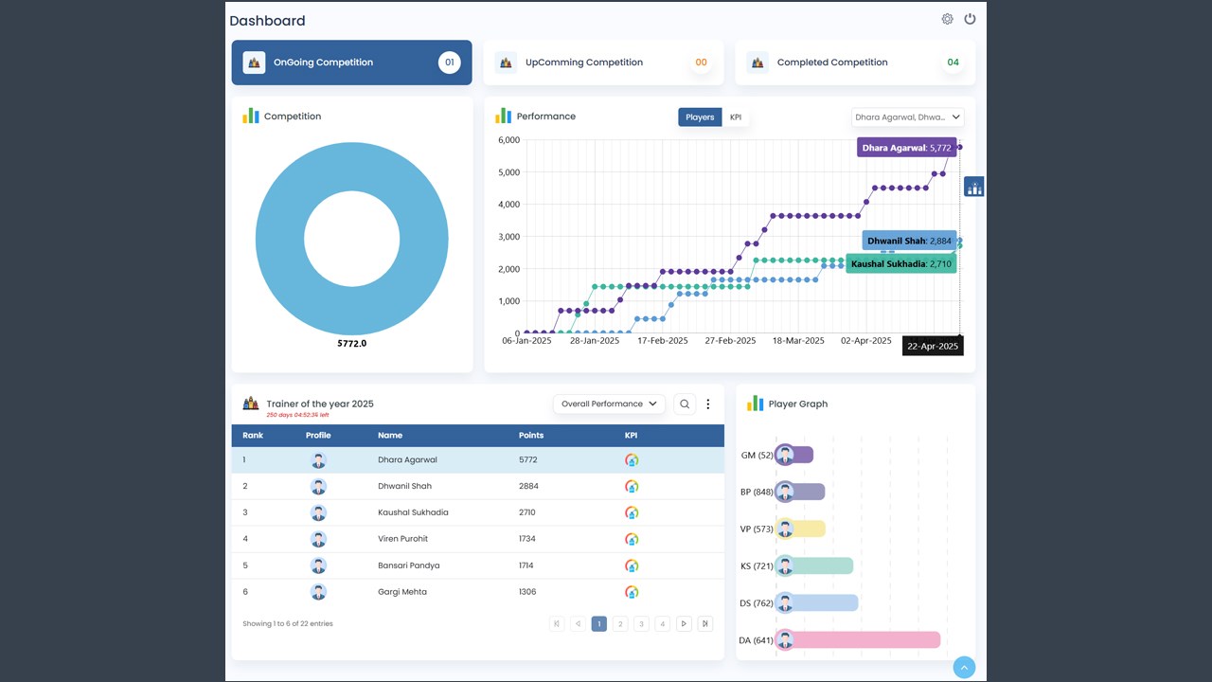Open the three-dot options menu
Image resolution: width=1212 pixels, height=682 pixels.
pyautogui.click(x=707, y=404)
